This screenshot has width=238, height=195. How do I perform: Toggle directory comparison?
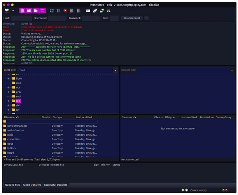(x=95, y=11)
